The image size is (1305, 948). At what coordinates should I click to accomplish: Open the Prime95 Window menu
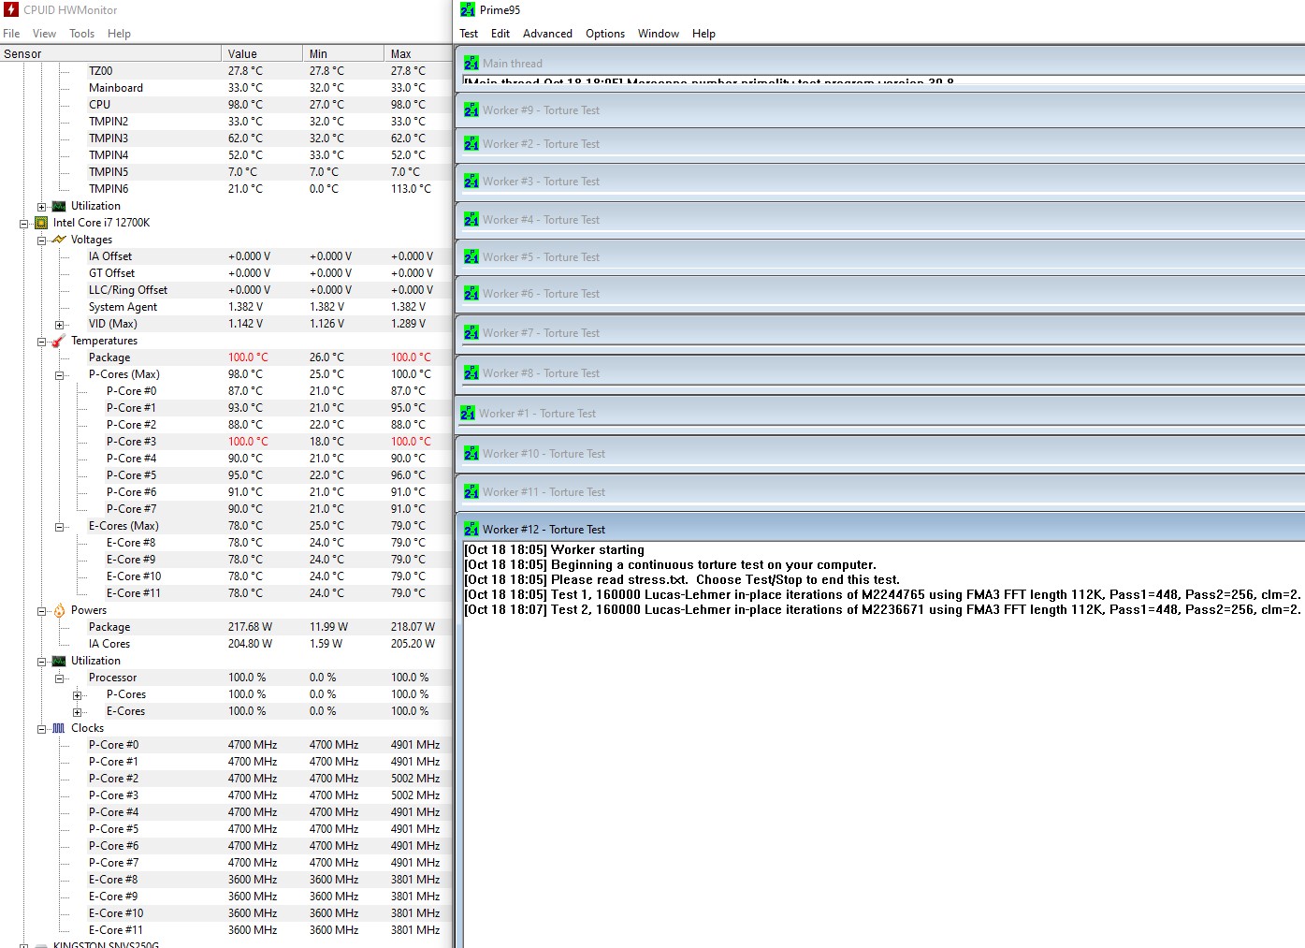coord(659,34)
